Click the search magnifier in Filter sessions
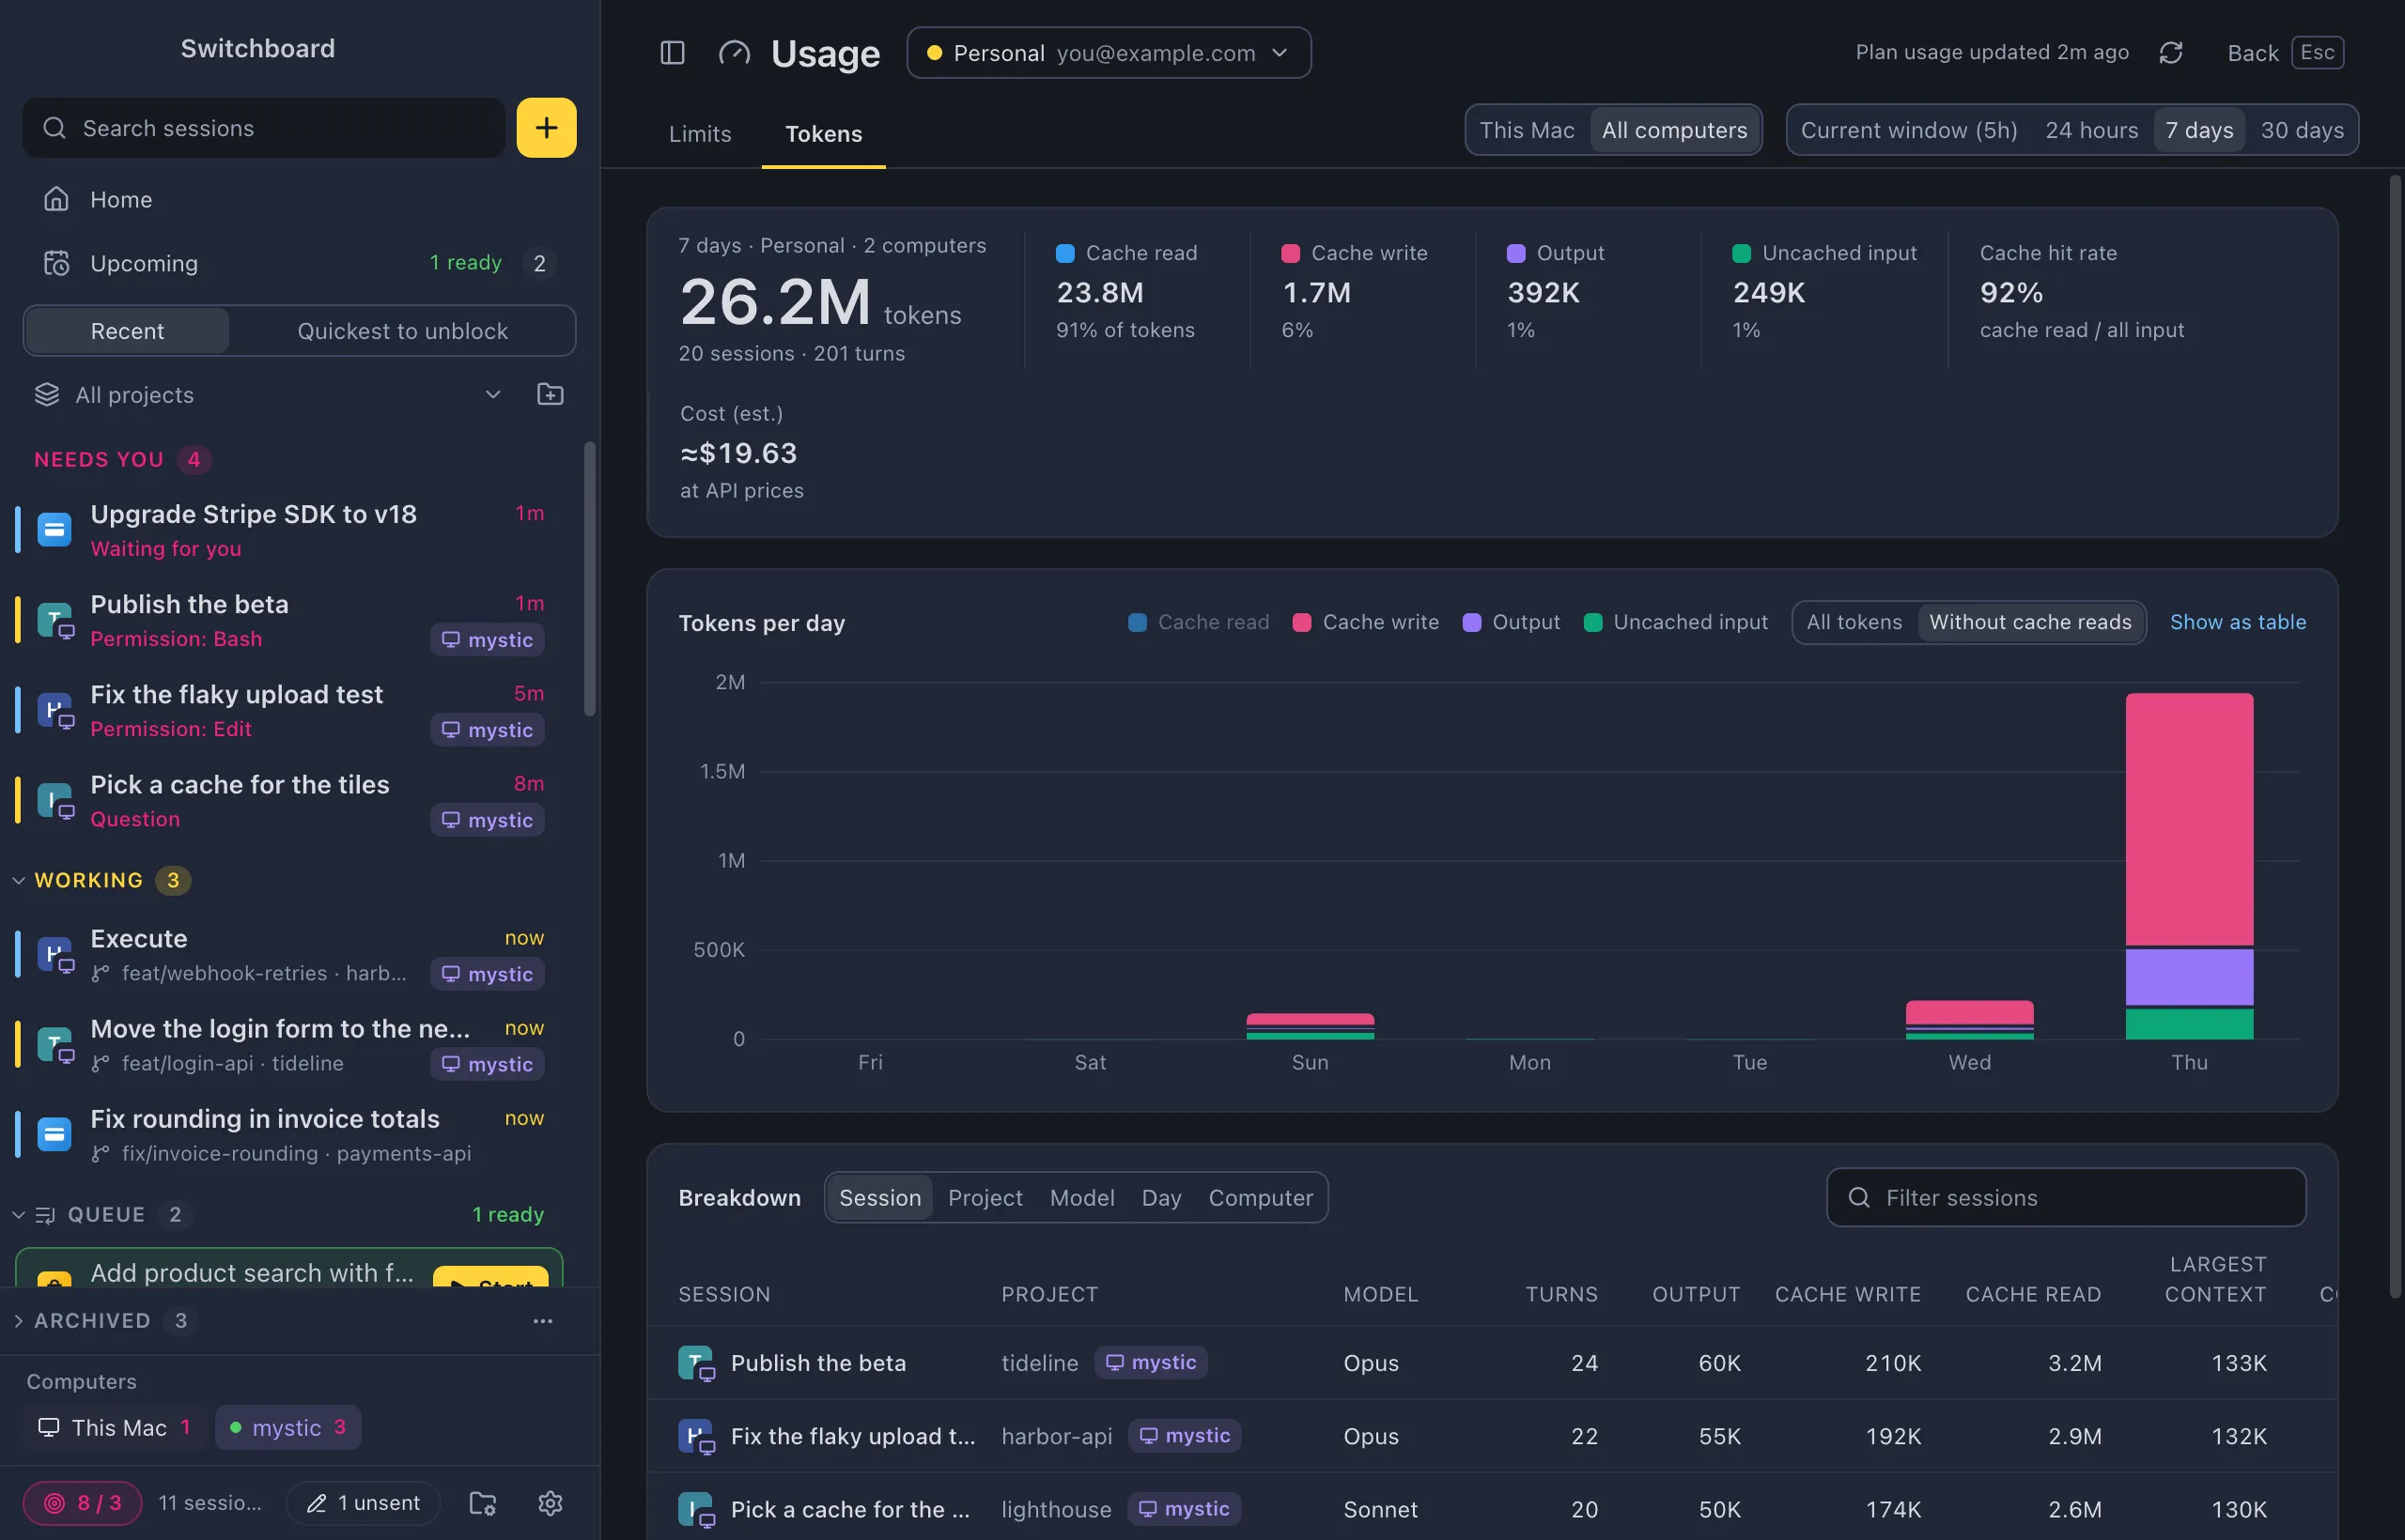The height and width of the screenshot is (1540, 2405). click(x=1859, y=1197)
